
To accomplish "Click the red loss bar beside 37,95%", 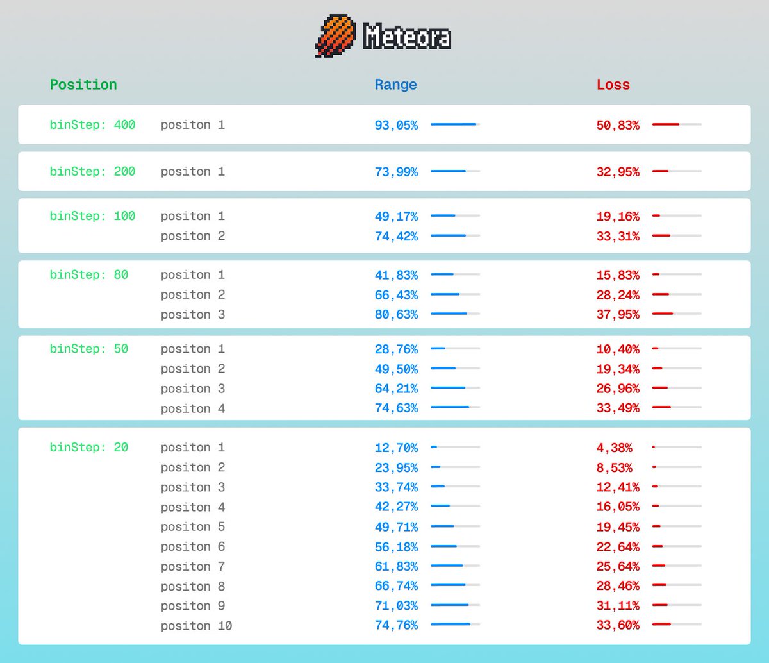I will point(677,314).
